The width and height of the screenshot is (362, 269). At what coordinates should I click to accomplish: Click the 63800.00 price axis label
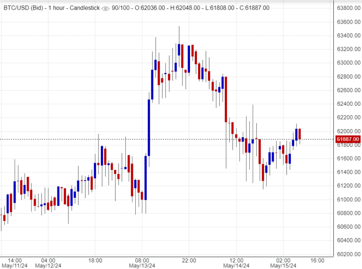click(x=348, y=8)
